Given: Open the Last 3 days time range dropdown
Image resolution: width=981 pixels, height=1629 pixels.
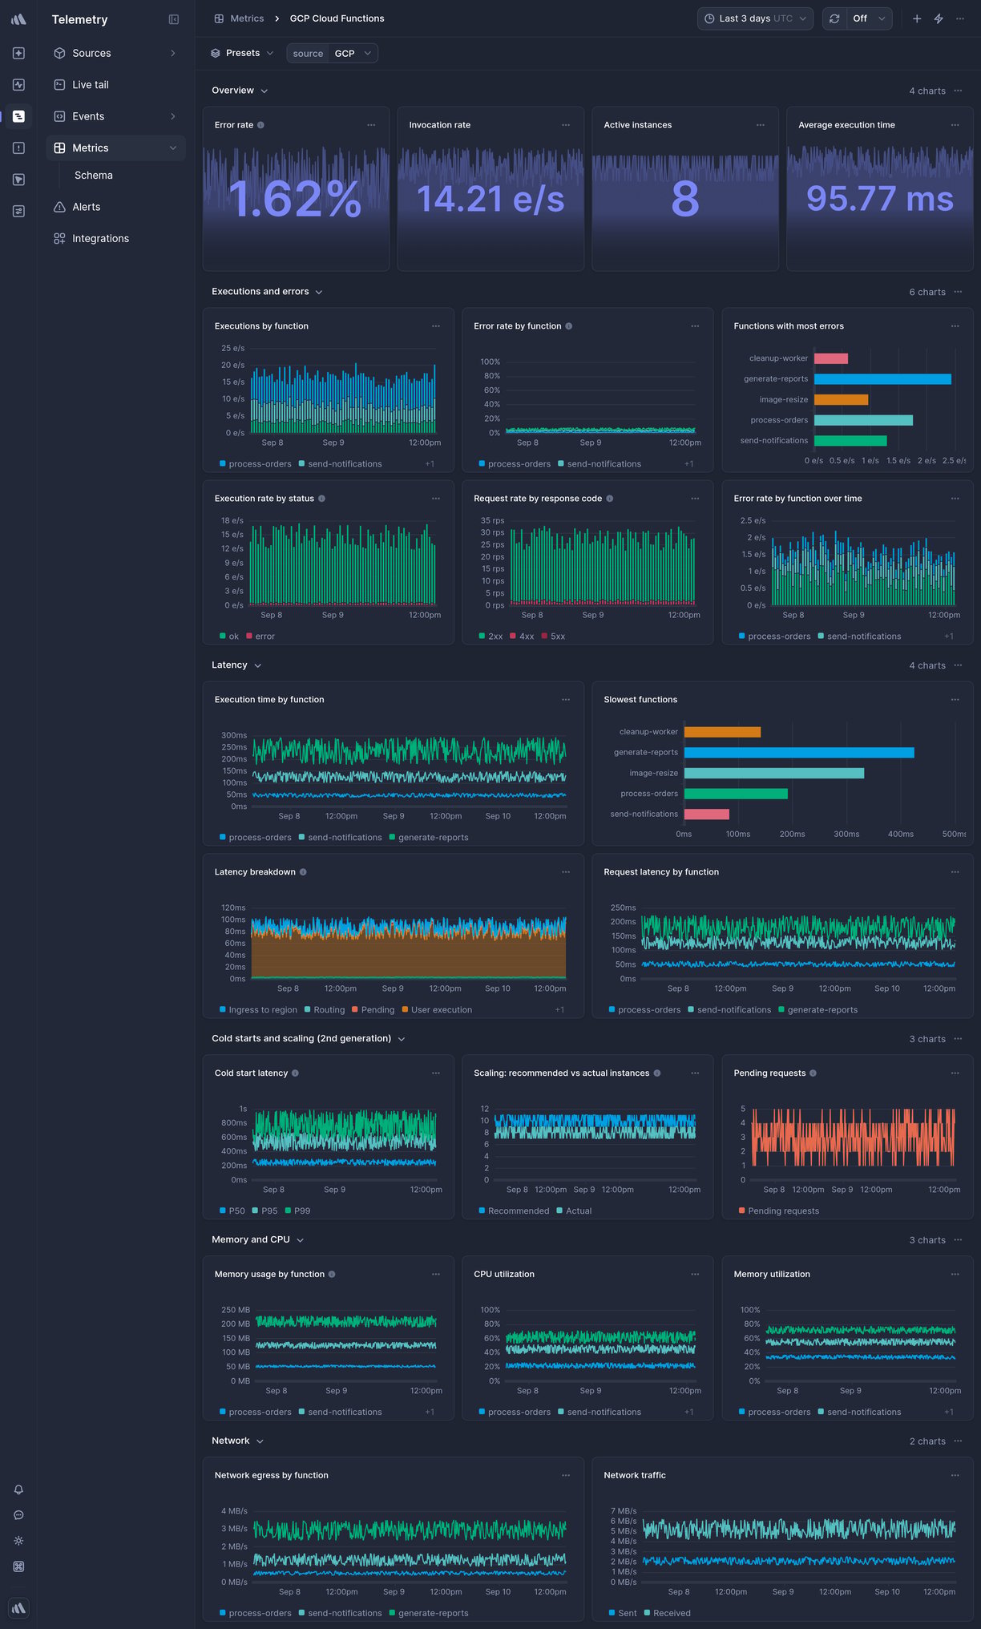Looking at the screenshot, I should point(755,18).
